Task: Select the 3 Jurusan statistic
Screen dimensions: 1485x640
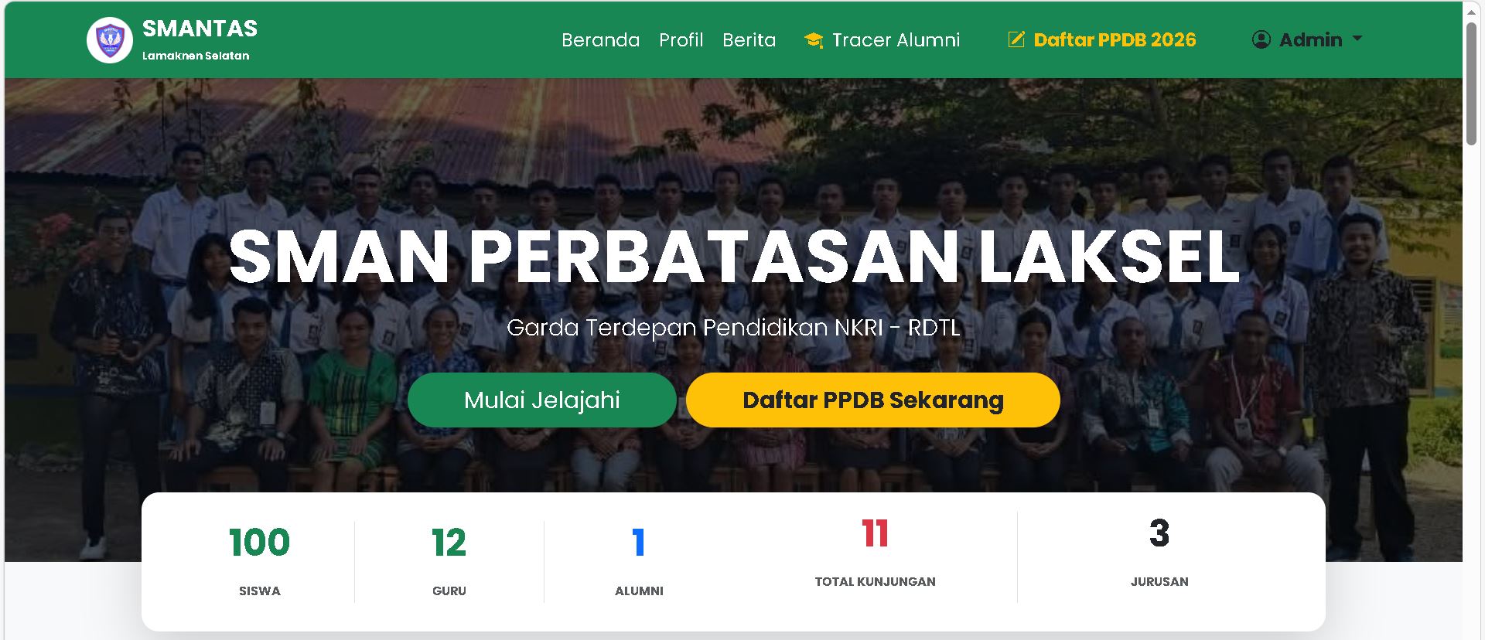Action: (x=1159, y=534)
